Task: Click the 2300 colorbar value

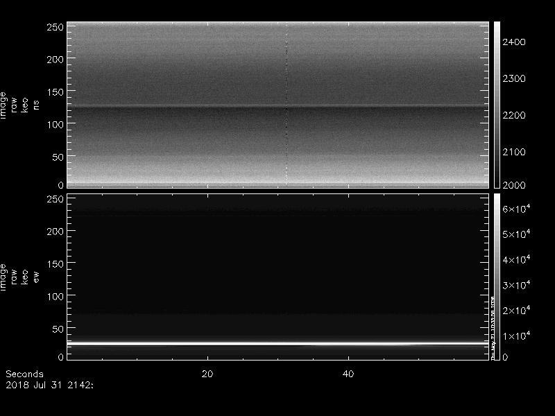Action: 514,78
